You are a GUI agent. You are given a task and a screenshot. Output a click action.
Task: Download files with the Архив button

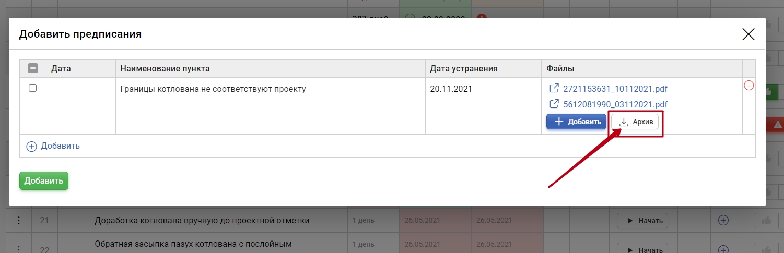click(x=635, y=122)
